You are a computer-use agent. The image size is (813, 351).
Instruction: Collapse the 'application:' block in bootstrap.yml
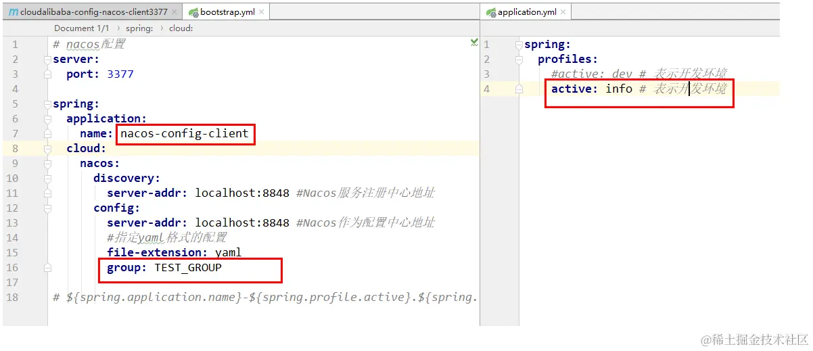(47, 119)
